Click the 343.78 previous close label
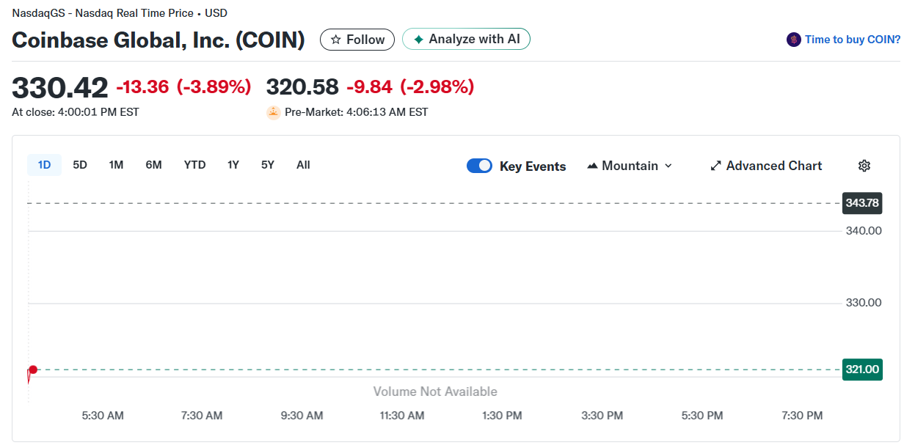Screen dimensions: 915x448 tap(862, 203)
